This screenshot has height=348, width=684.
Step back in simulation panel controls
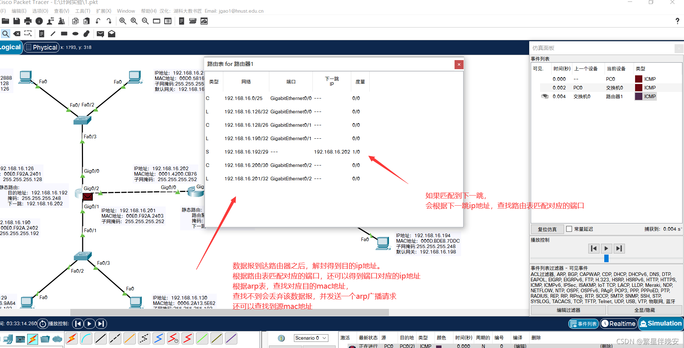(x=594, y=248)
